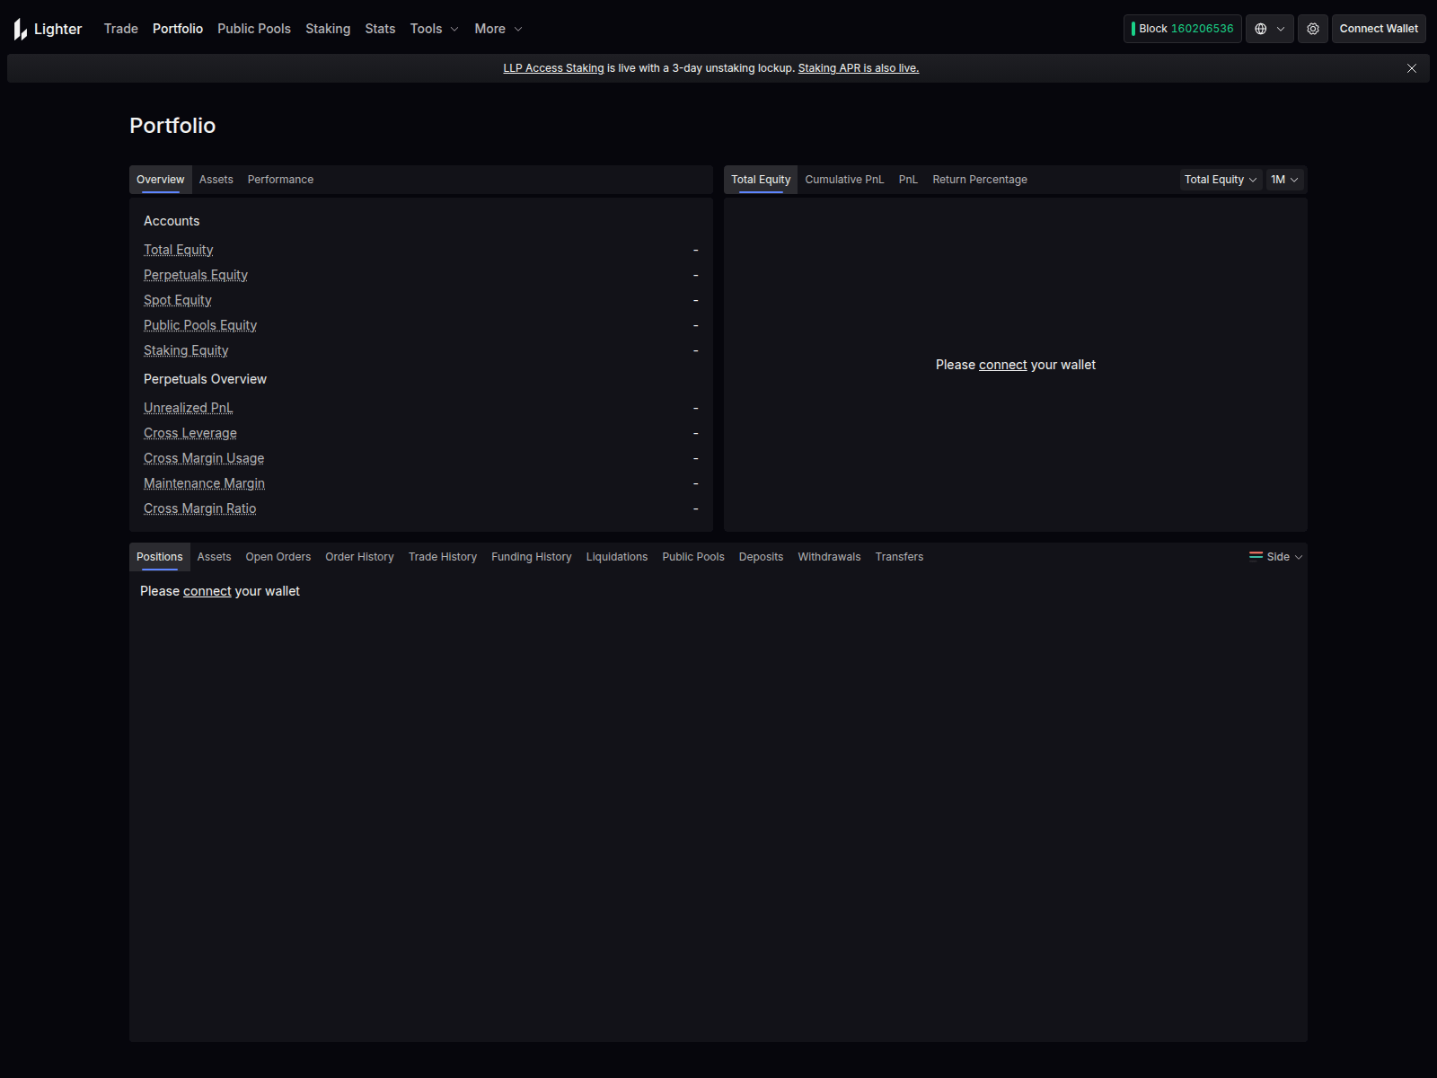1437x1078 pixels.
Task: Open the Transfers tab
Action: 900,557
